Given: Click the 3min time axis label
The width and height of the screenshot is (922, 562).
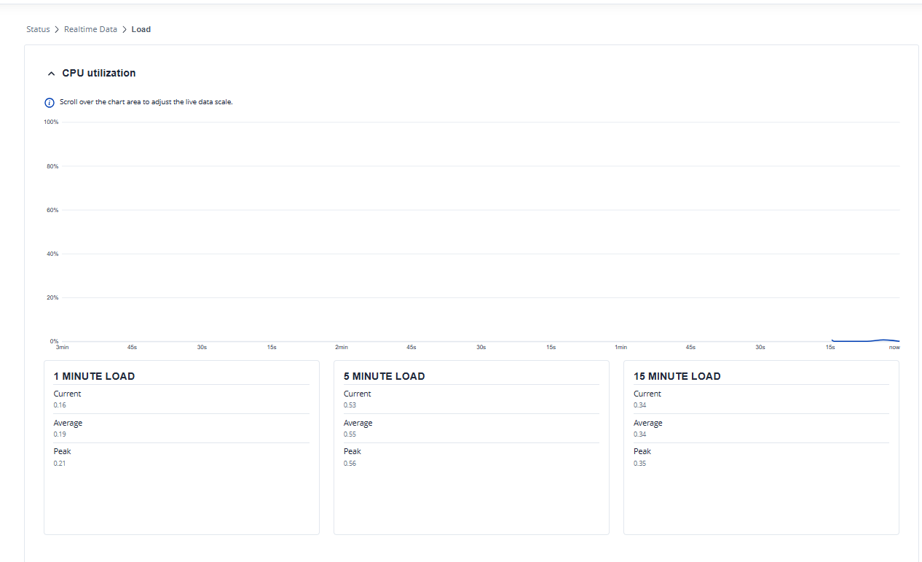Looking at the screenshot, I should [x=63, y=347].
